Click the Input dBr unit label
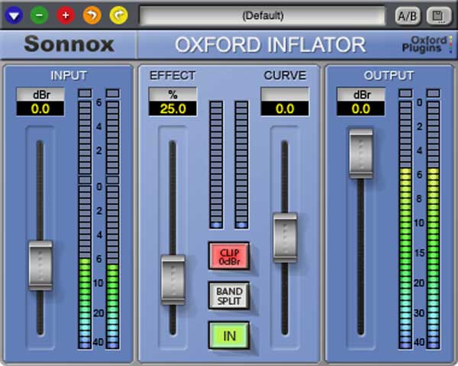This screenshot has width=458, height=366. [40, 95]
